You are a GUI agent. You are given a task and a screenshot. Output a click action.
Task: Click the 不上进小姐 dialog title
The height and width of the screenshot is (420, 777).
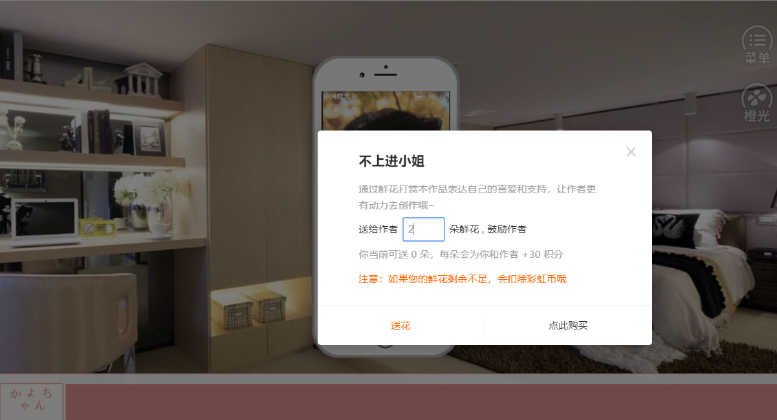point(391,162)
